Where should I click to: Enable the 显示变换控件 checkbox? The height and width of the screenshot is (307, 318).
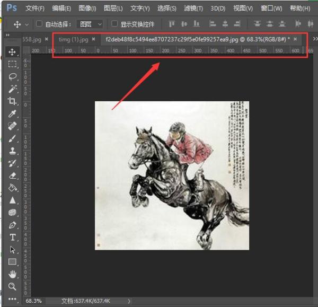point(114,24)
